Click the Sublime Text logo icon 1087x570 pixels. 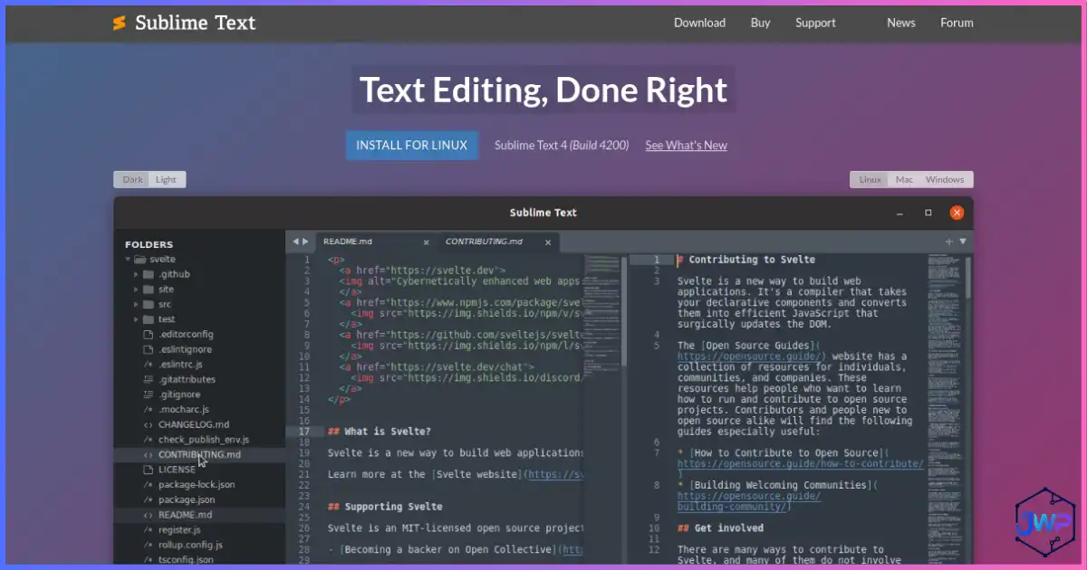[119, 23]
